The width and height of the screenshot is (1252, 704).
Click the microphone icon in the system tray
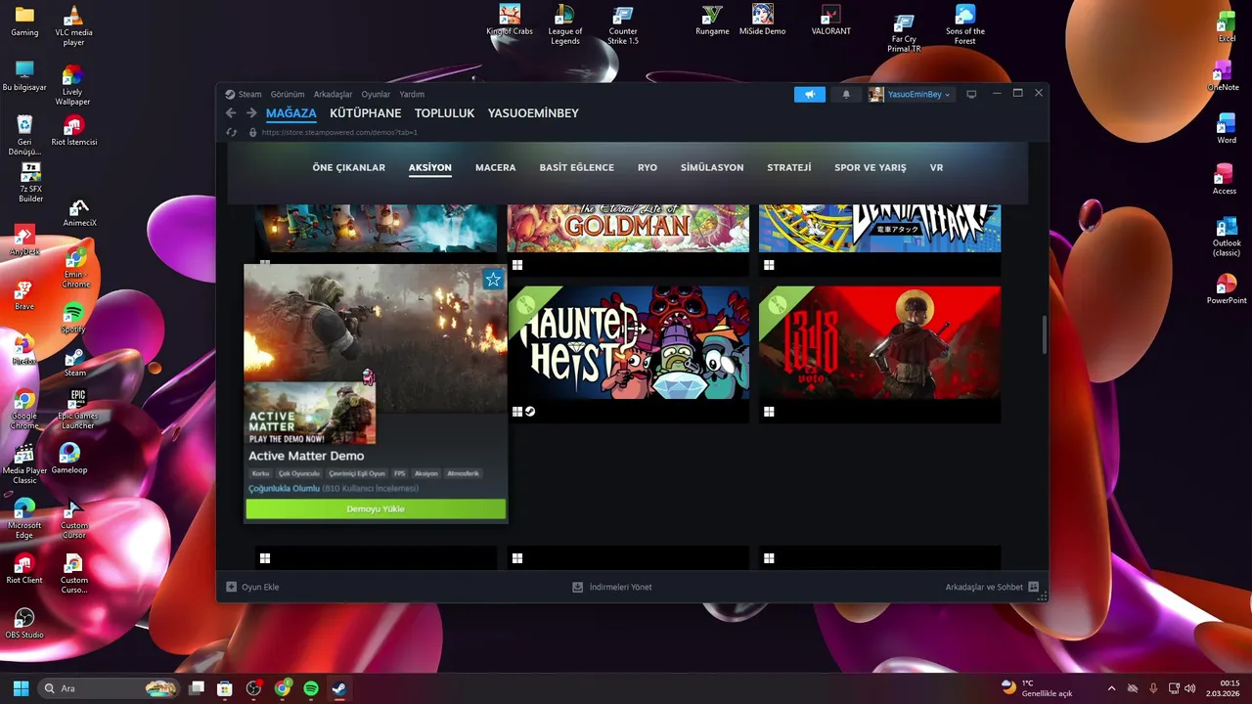[1154, 688]
